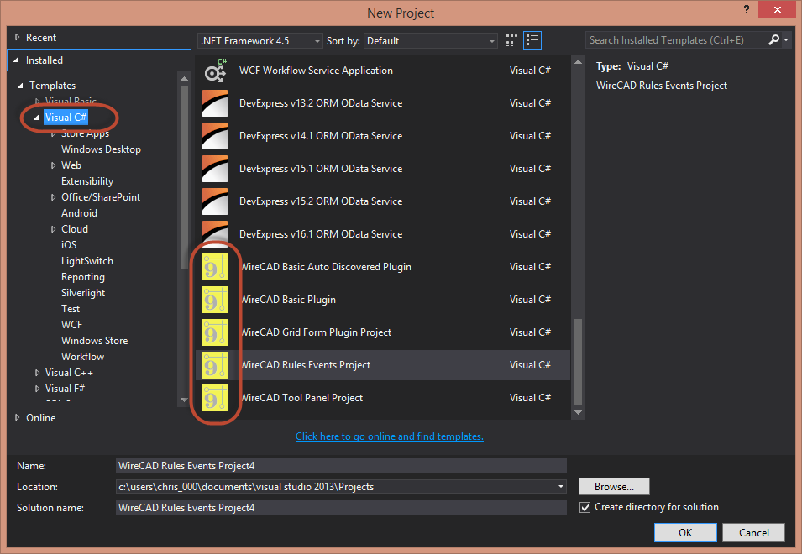Screen dimensions: 802x554
Task: Focus the Search Installed Templates box
Action: (x=676, y=39)
